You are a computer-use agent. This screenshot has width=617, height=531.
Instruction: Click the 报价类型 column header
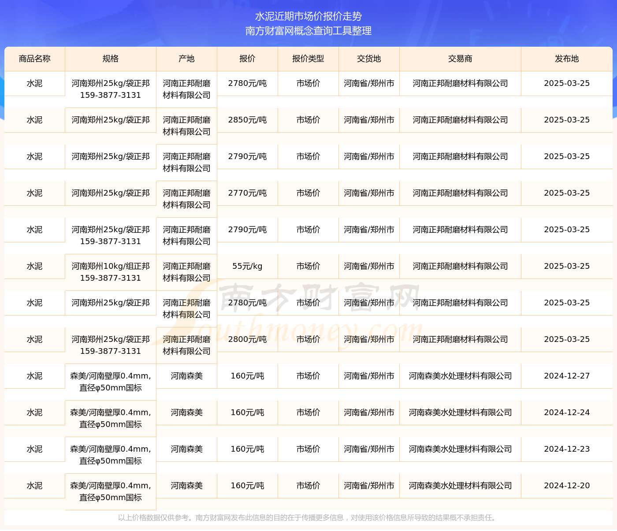click(x=308, y=59)
